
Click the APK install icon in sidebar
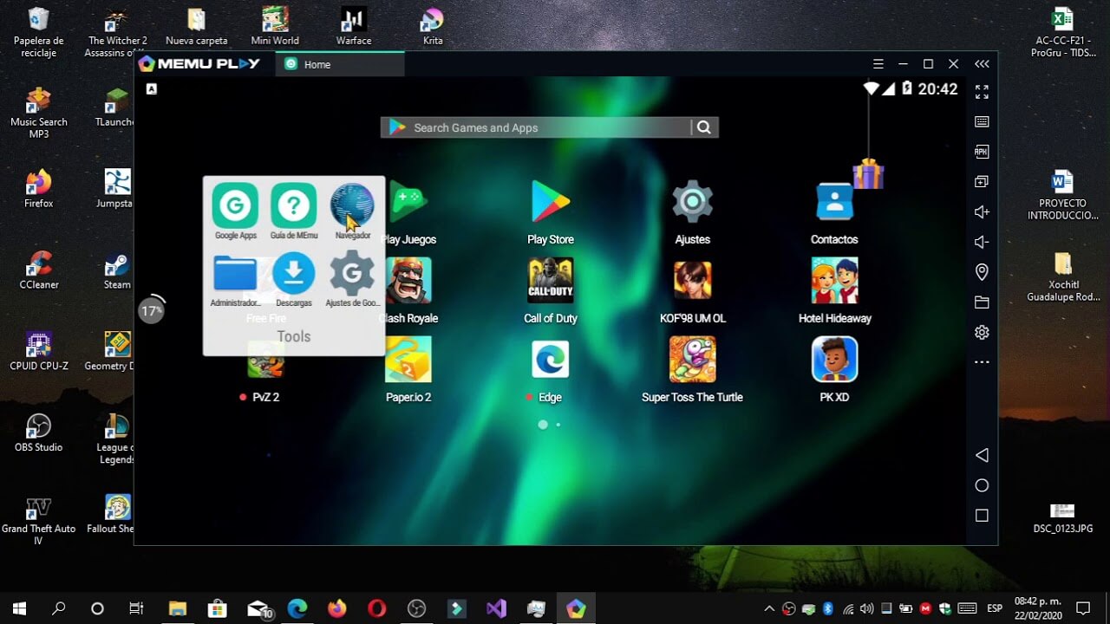(982, 152)
